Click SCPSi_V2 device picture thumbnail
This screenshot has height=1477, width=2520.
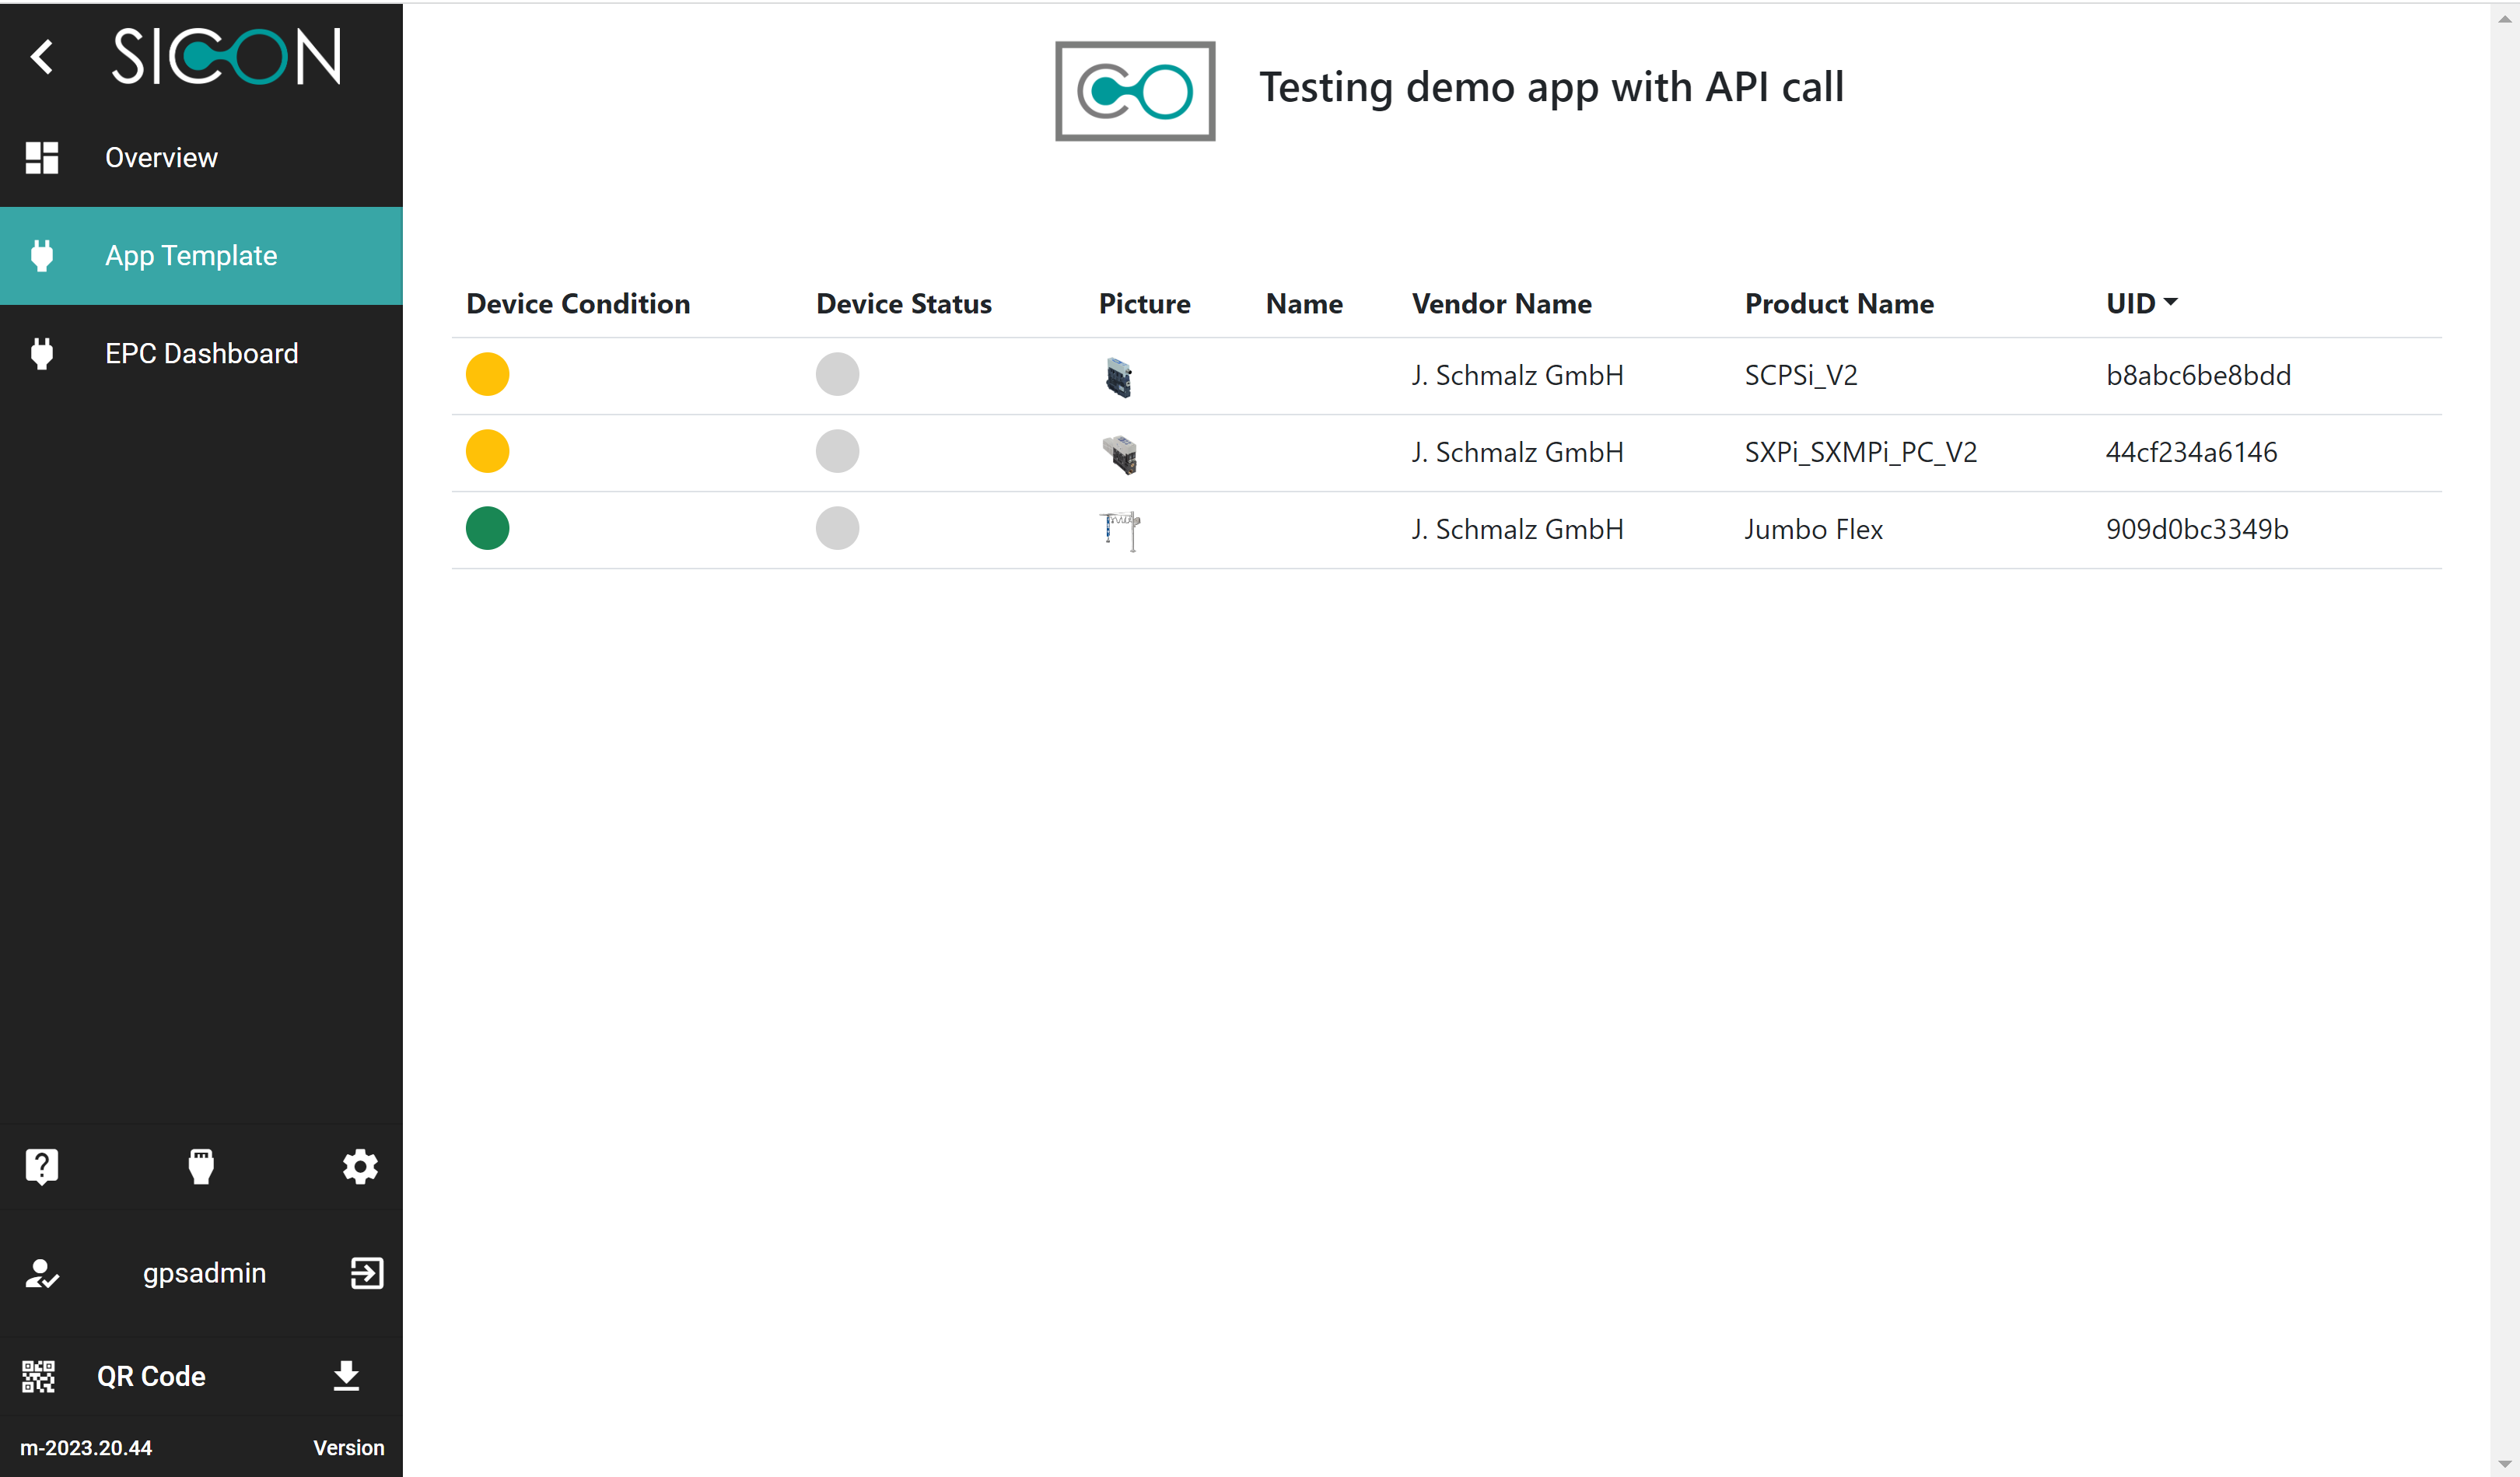(x=1119, y=377)
